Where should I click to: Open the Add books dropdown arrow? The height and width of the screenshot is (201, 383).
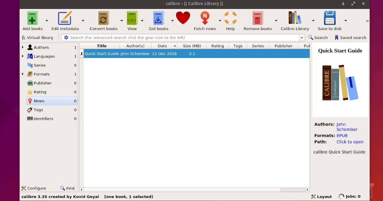click(47, 20)
